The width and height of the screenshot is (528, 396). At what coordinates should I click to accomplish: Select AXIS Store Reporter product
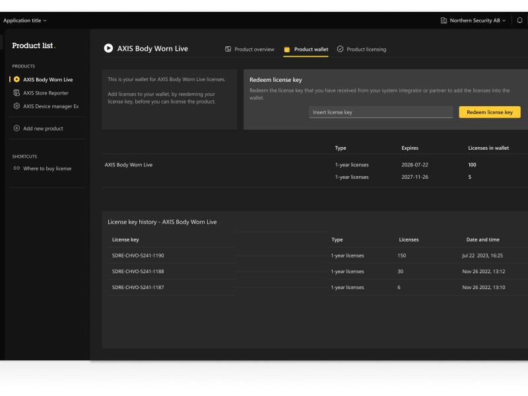[46, 93]
